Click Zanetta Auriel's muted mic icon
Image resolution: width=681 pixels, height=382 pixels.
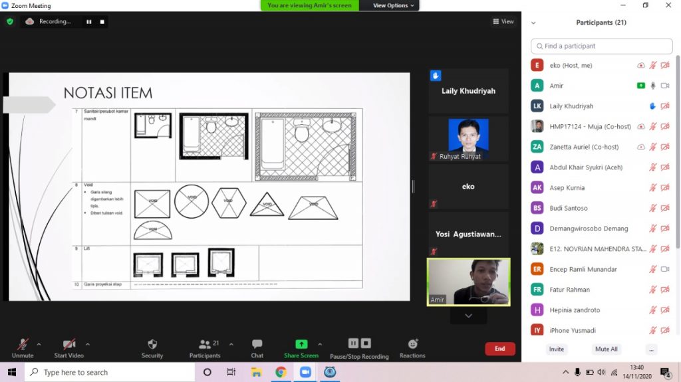(653, 147)
